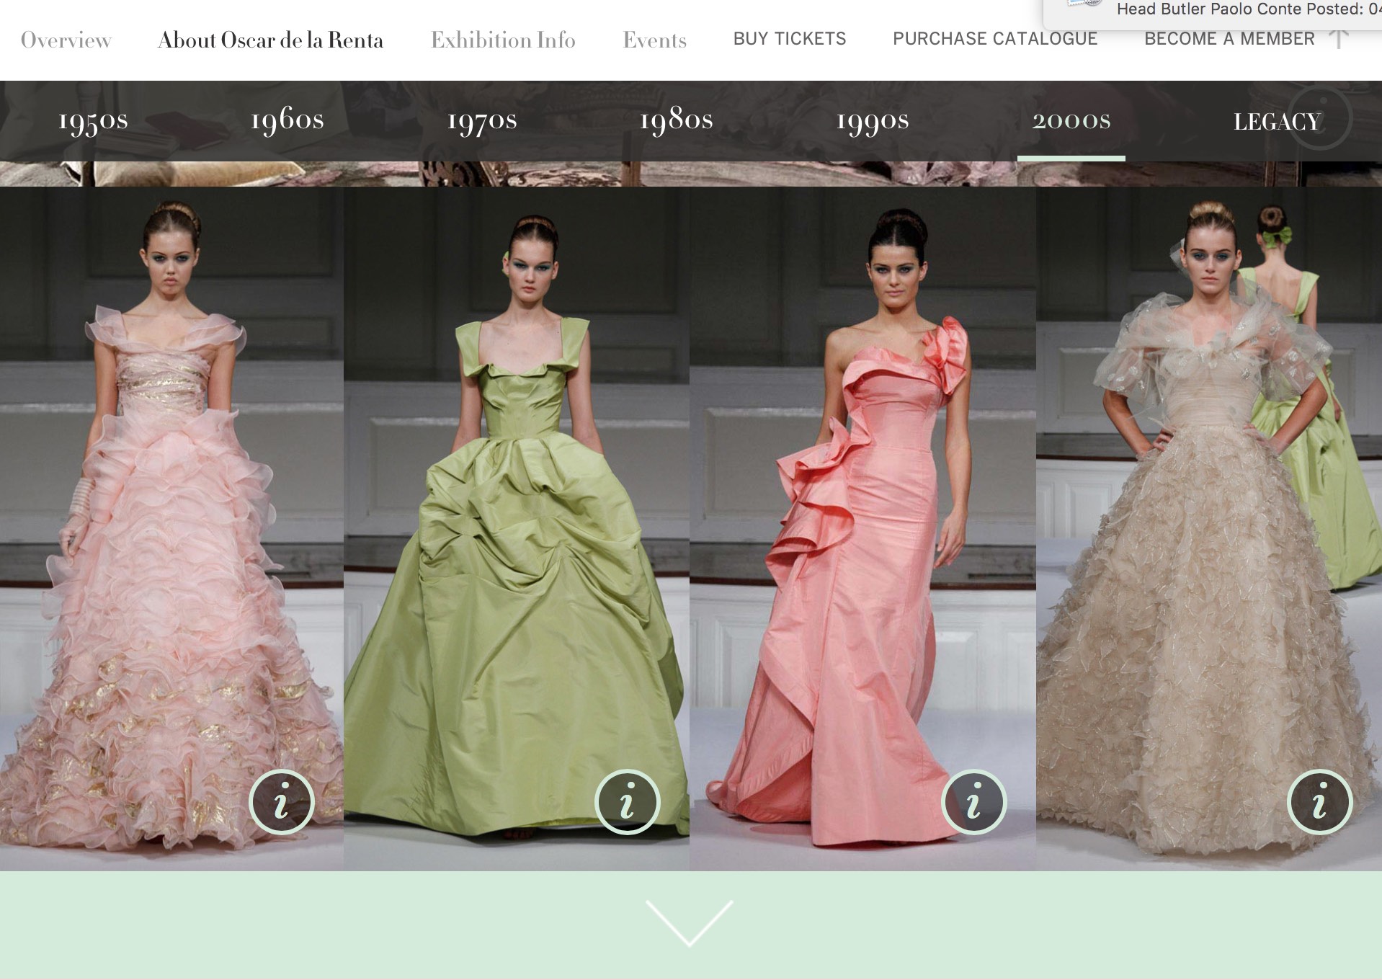Viewport: 1382px width, 980px height.
Task: Go to the Overview page
Action: [66, 40]
